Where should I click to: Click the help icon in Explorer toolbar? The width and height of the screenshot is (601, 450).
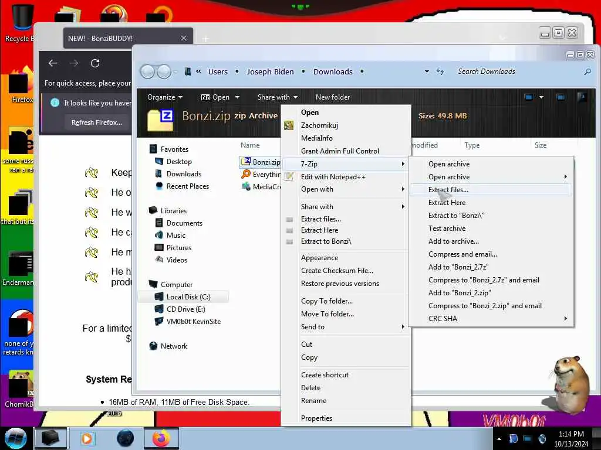coord(582,97)
